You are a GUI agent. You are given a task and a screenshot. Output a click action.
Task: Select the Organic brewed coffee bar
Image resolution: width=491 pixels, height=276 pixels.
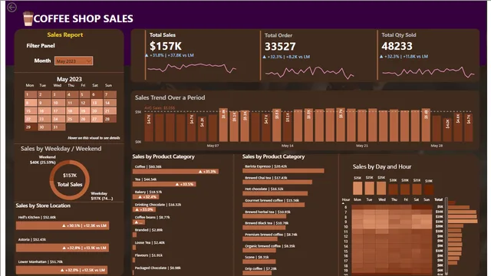coord(259,250)
